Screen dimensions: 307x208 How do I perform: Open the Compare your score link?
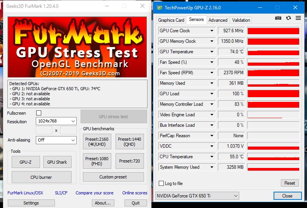[x=95, y=193]
